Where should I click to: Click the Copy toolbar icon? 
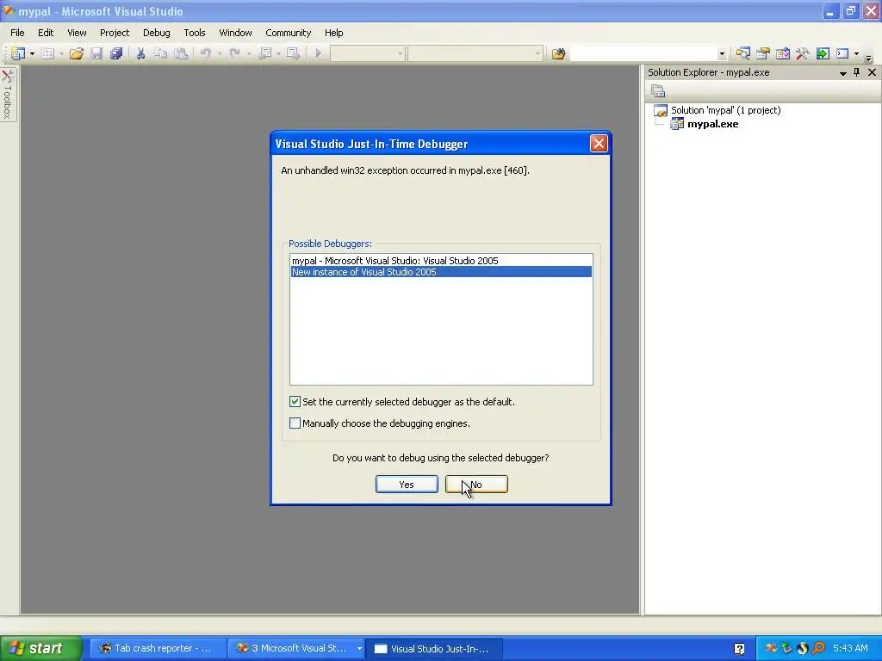click(x=161, y=53)
